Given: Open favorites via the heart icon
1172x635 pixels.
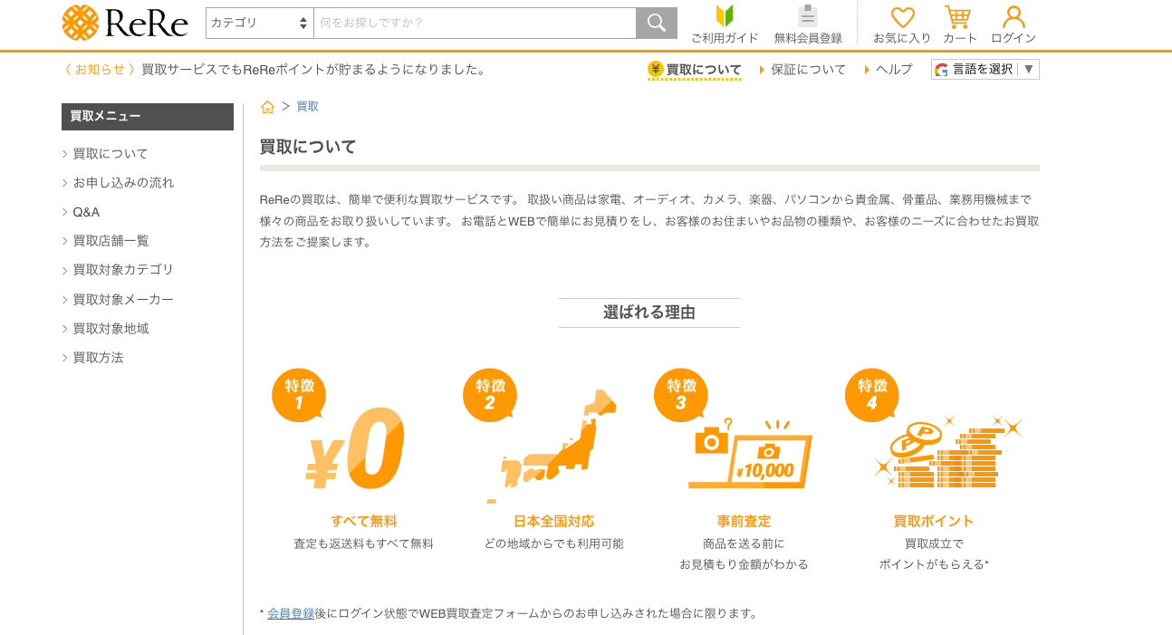Looking at the screenshot, I should click(x=901, y=15).
